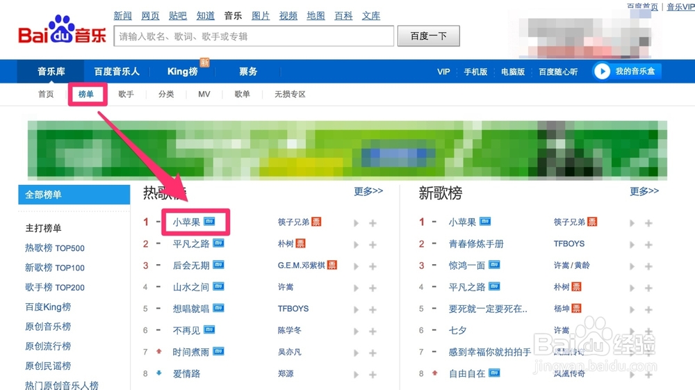Go to 分类 sub-navigation item

click(166, 94)
